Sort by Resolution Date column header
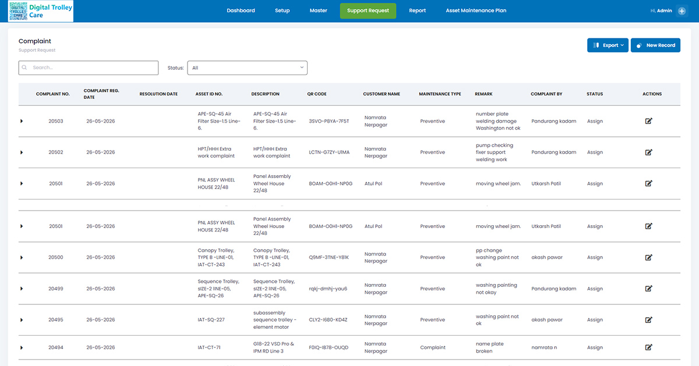This screenshot has height=366, width=699. coord(158,94)
